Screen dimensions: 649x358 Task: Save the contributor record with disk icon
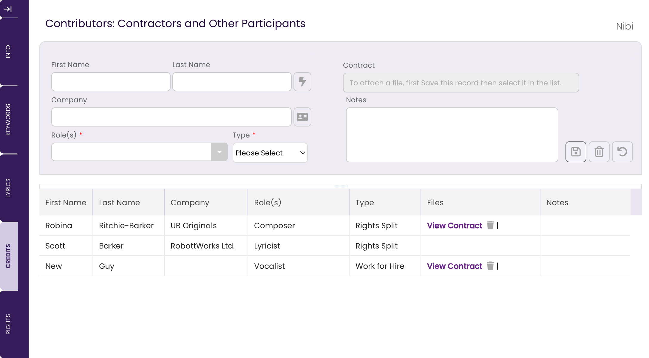[576, 152]
